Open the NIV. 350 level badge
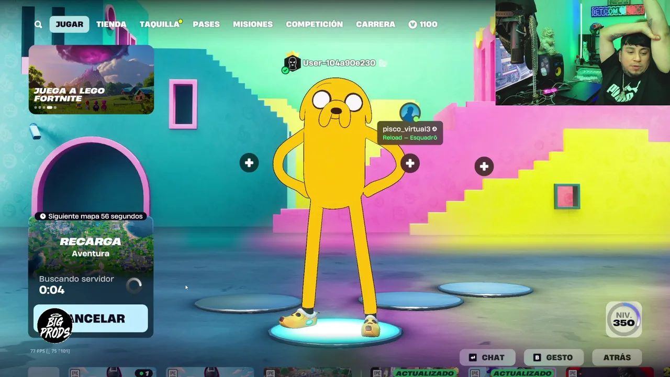Screen dimensions: 670x377 pos(624,319)
